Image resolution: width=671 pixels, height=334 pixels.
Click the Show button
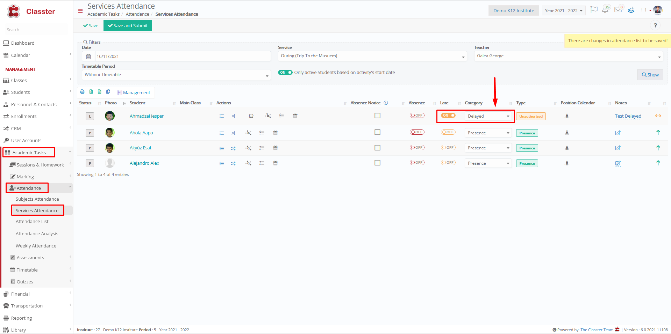point(650,75)
